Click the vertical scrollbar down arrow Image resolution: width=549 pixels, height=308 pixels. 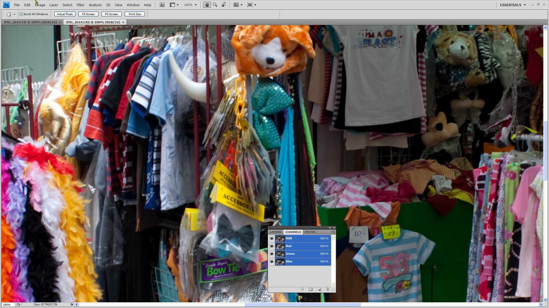click(x=545, y=300)
